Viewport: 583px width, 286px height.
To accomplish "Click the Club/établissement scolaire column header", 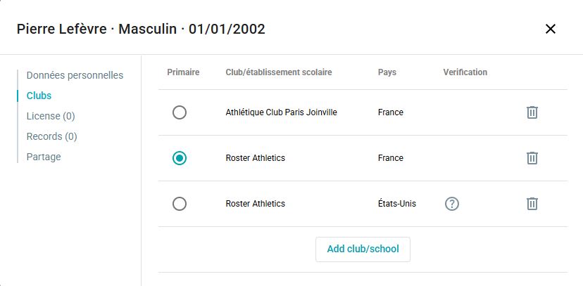I will pyautogui.click(x=279, y=72).
